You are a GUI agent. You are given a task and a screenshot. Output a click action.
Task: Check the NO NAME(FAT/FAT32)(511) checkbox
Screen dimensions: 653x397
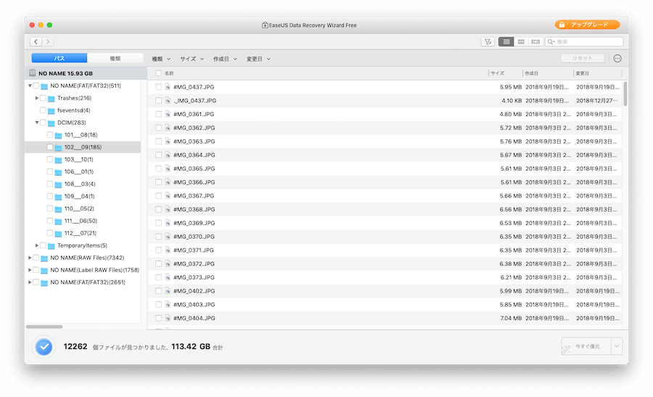coord(36,86)
